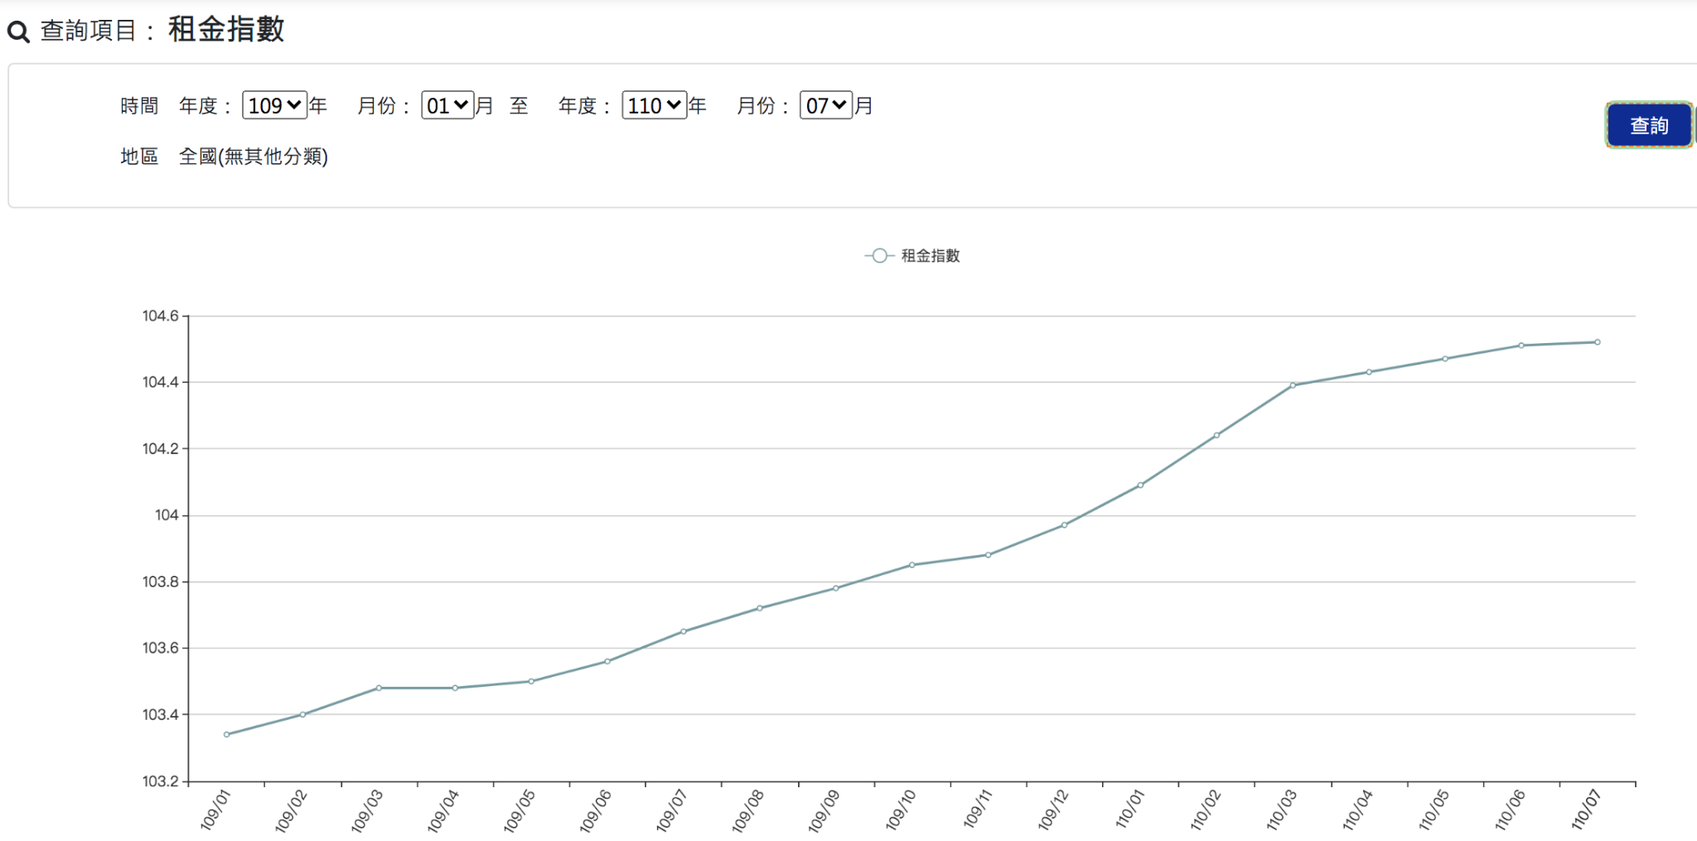Viewport: 1697px width, 841px height.
Task: Click the 109/08 data point on the line
Action: (760, 608)
